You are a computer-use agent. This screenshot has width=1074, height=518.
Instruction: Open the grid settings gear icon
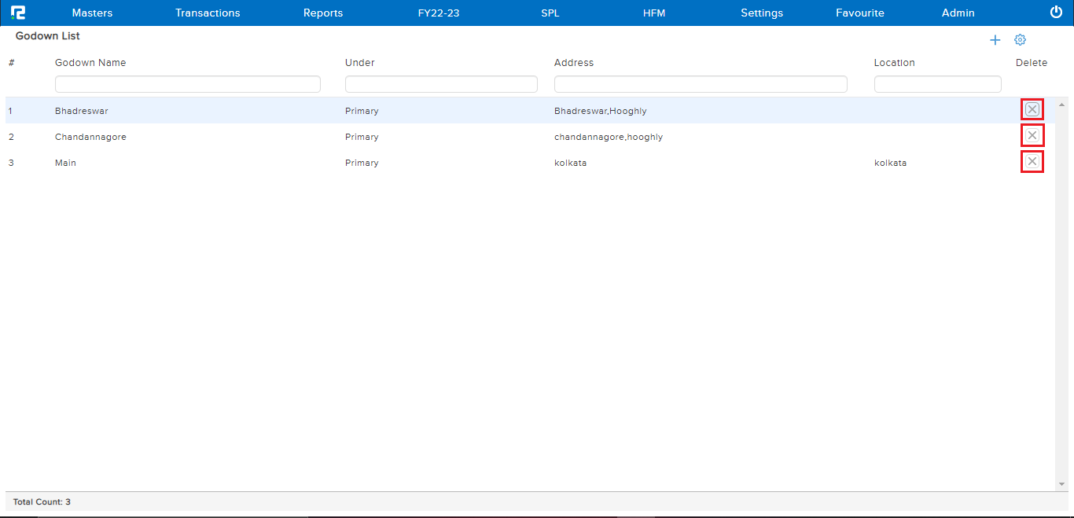click(x=1020, y=40)
